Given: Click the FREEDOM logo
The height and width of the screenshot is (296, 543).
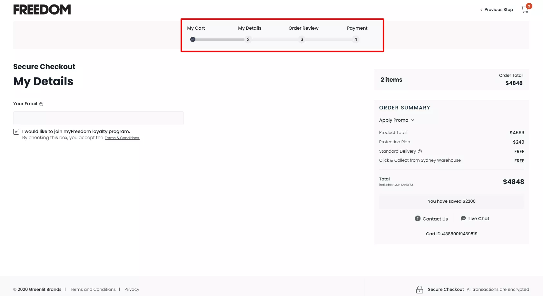Looking at the screenshot, I should (42, 10).
